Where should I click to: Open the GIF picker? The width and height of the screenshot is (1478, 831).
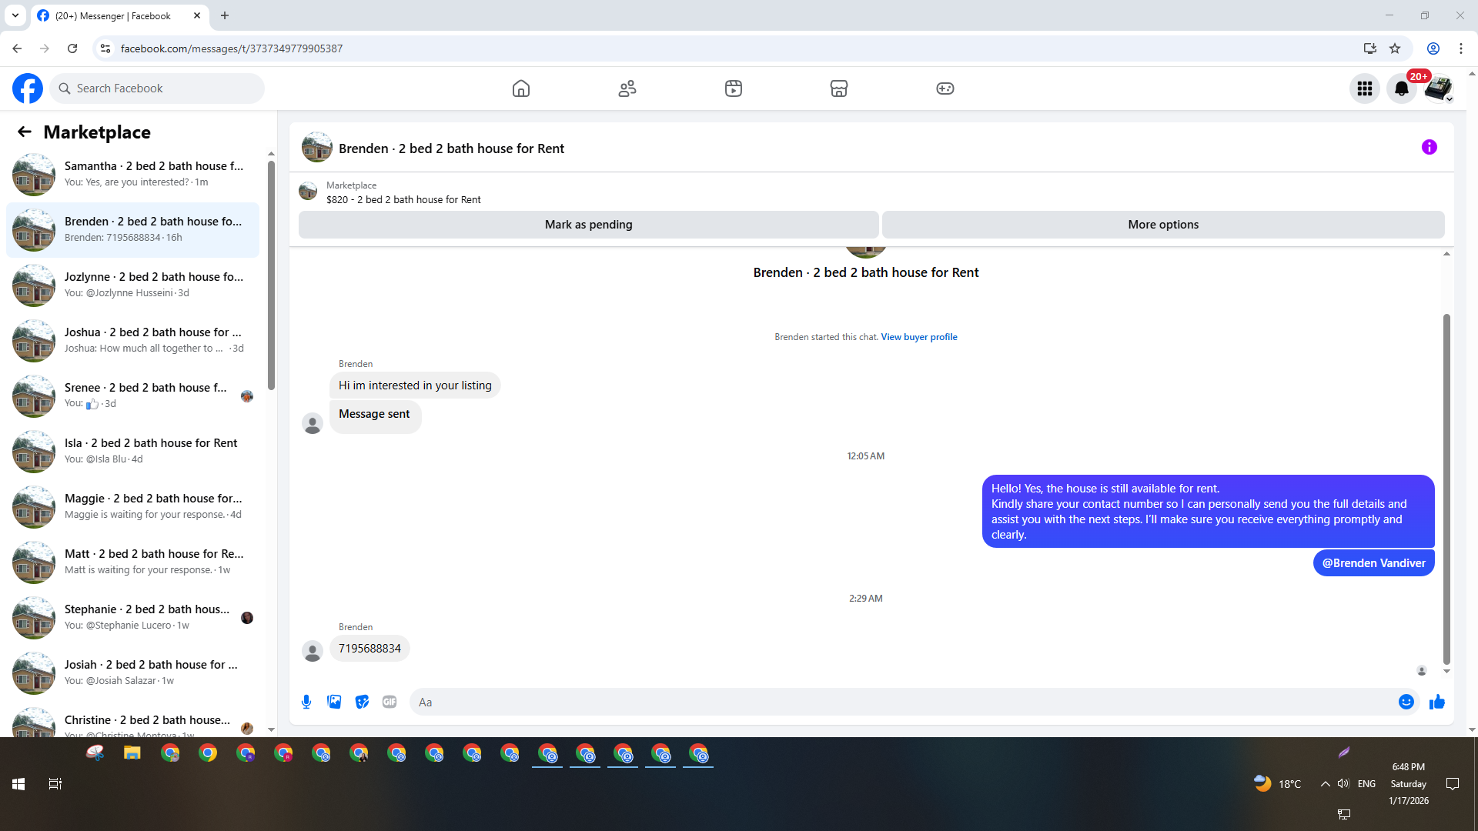coord(390,702)
